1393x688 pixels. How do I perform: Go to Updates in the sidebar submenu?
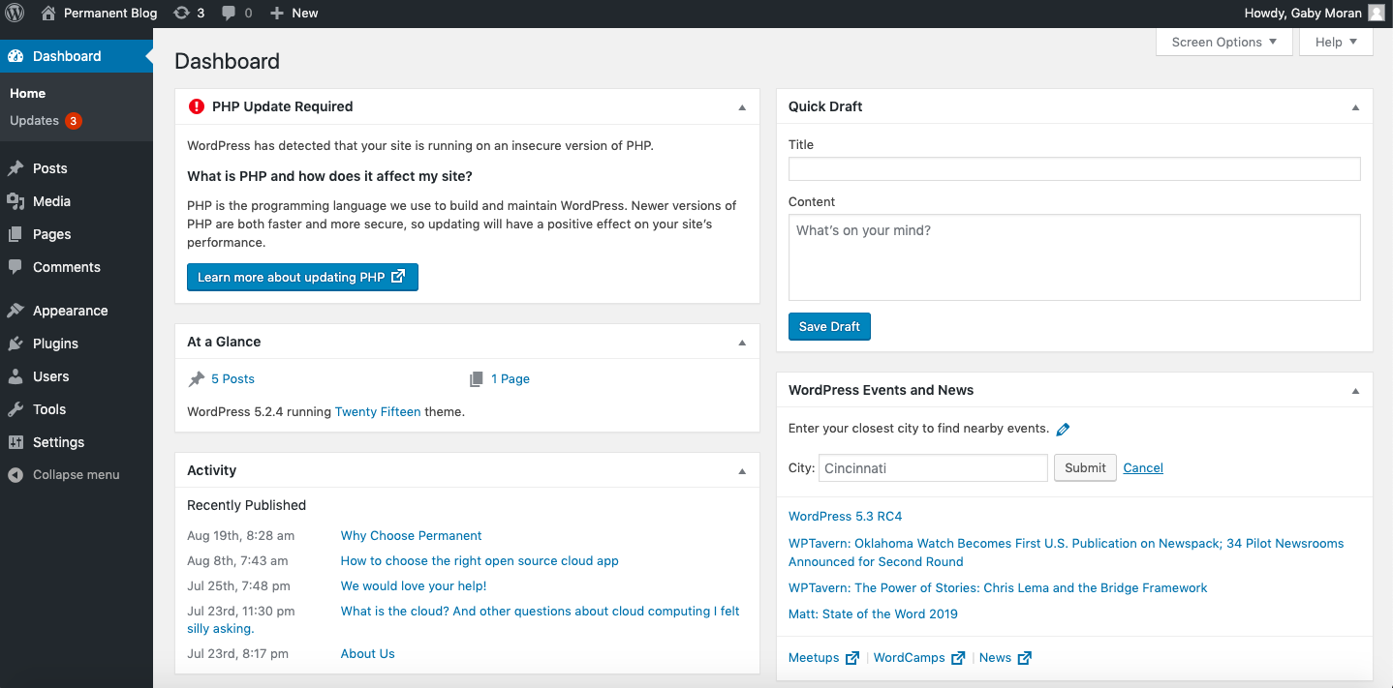pos(35,121)
